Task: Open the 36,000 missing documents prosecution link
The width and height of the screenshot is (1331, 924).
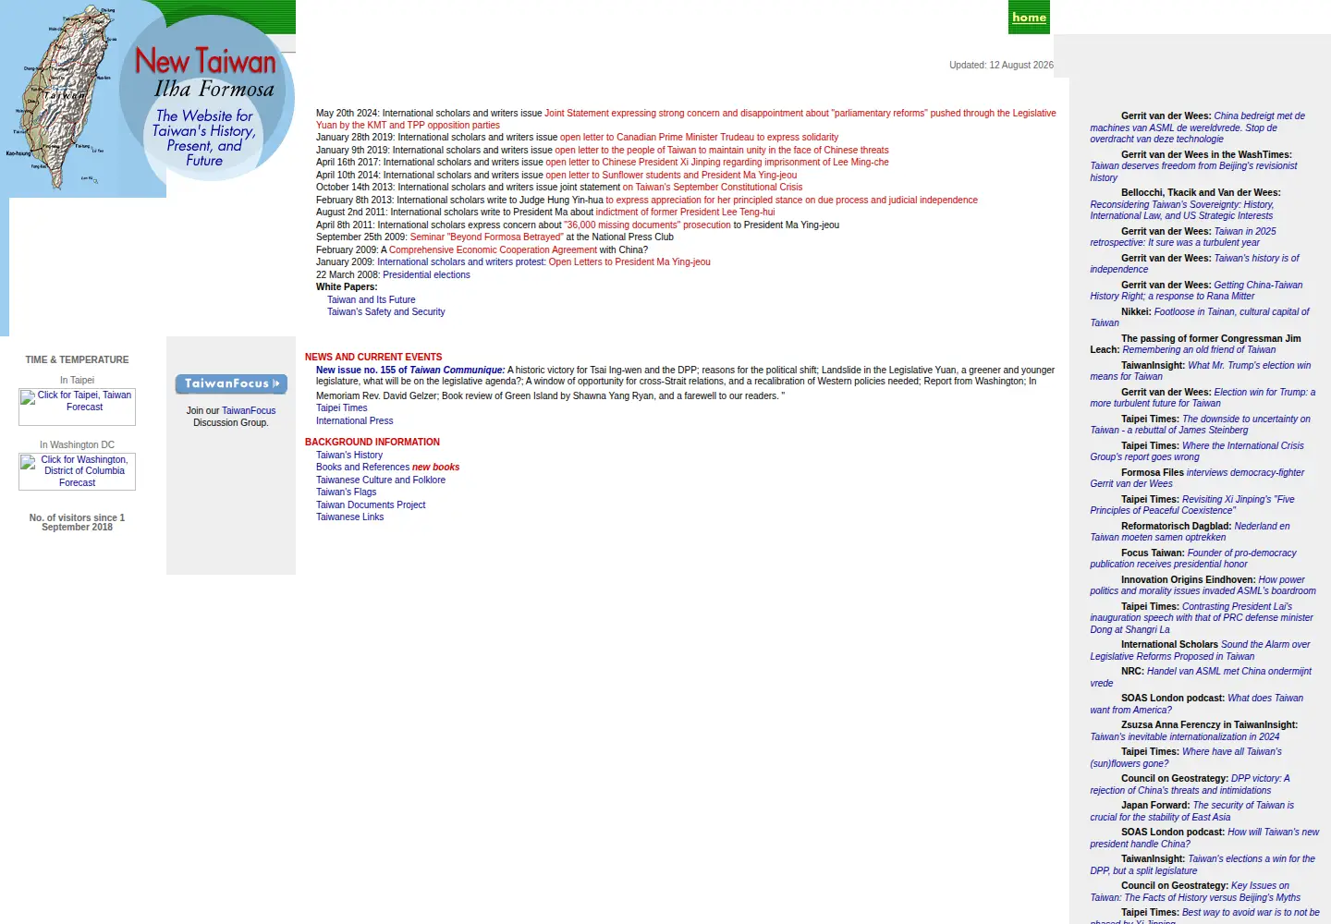Action: (x=647, y=225)
